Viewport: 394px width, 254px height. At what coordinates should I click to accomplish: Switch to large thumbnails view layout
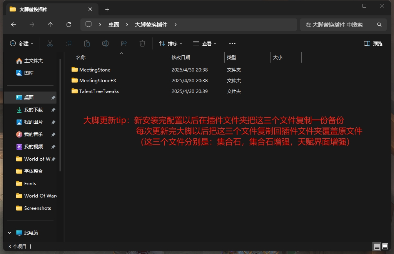coord(385,246)
